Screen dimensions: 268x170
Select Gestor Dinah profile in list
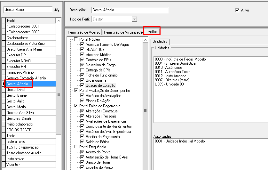click(x=17, y=90)
